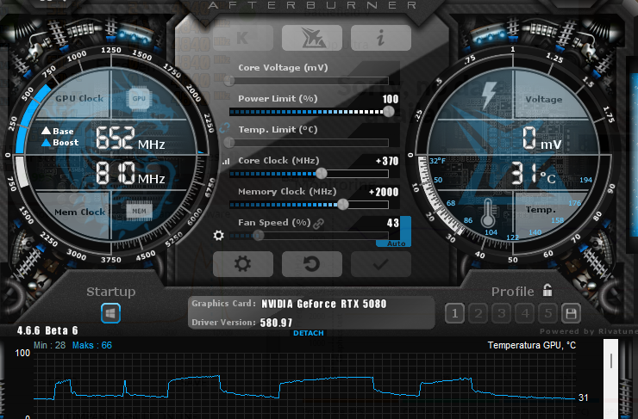
Task: Click the Startup label
Action: pyautogui.click(x=110, y=292)
